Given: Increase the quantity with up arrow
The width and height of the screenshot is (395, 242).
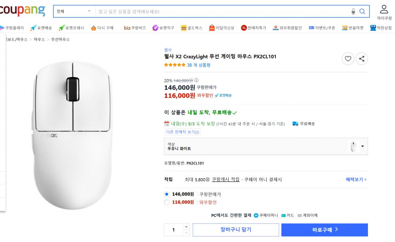Looking at the screenshot, I should point(186,227).
